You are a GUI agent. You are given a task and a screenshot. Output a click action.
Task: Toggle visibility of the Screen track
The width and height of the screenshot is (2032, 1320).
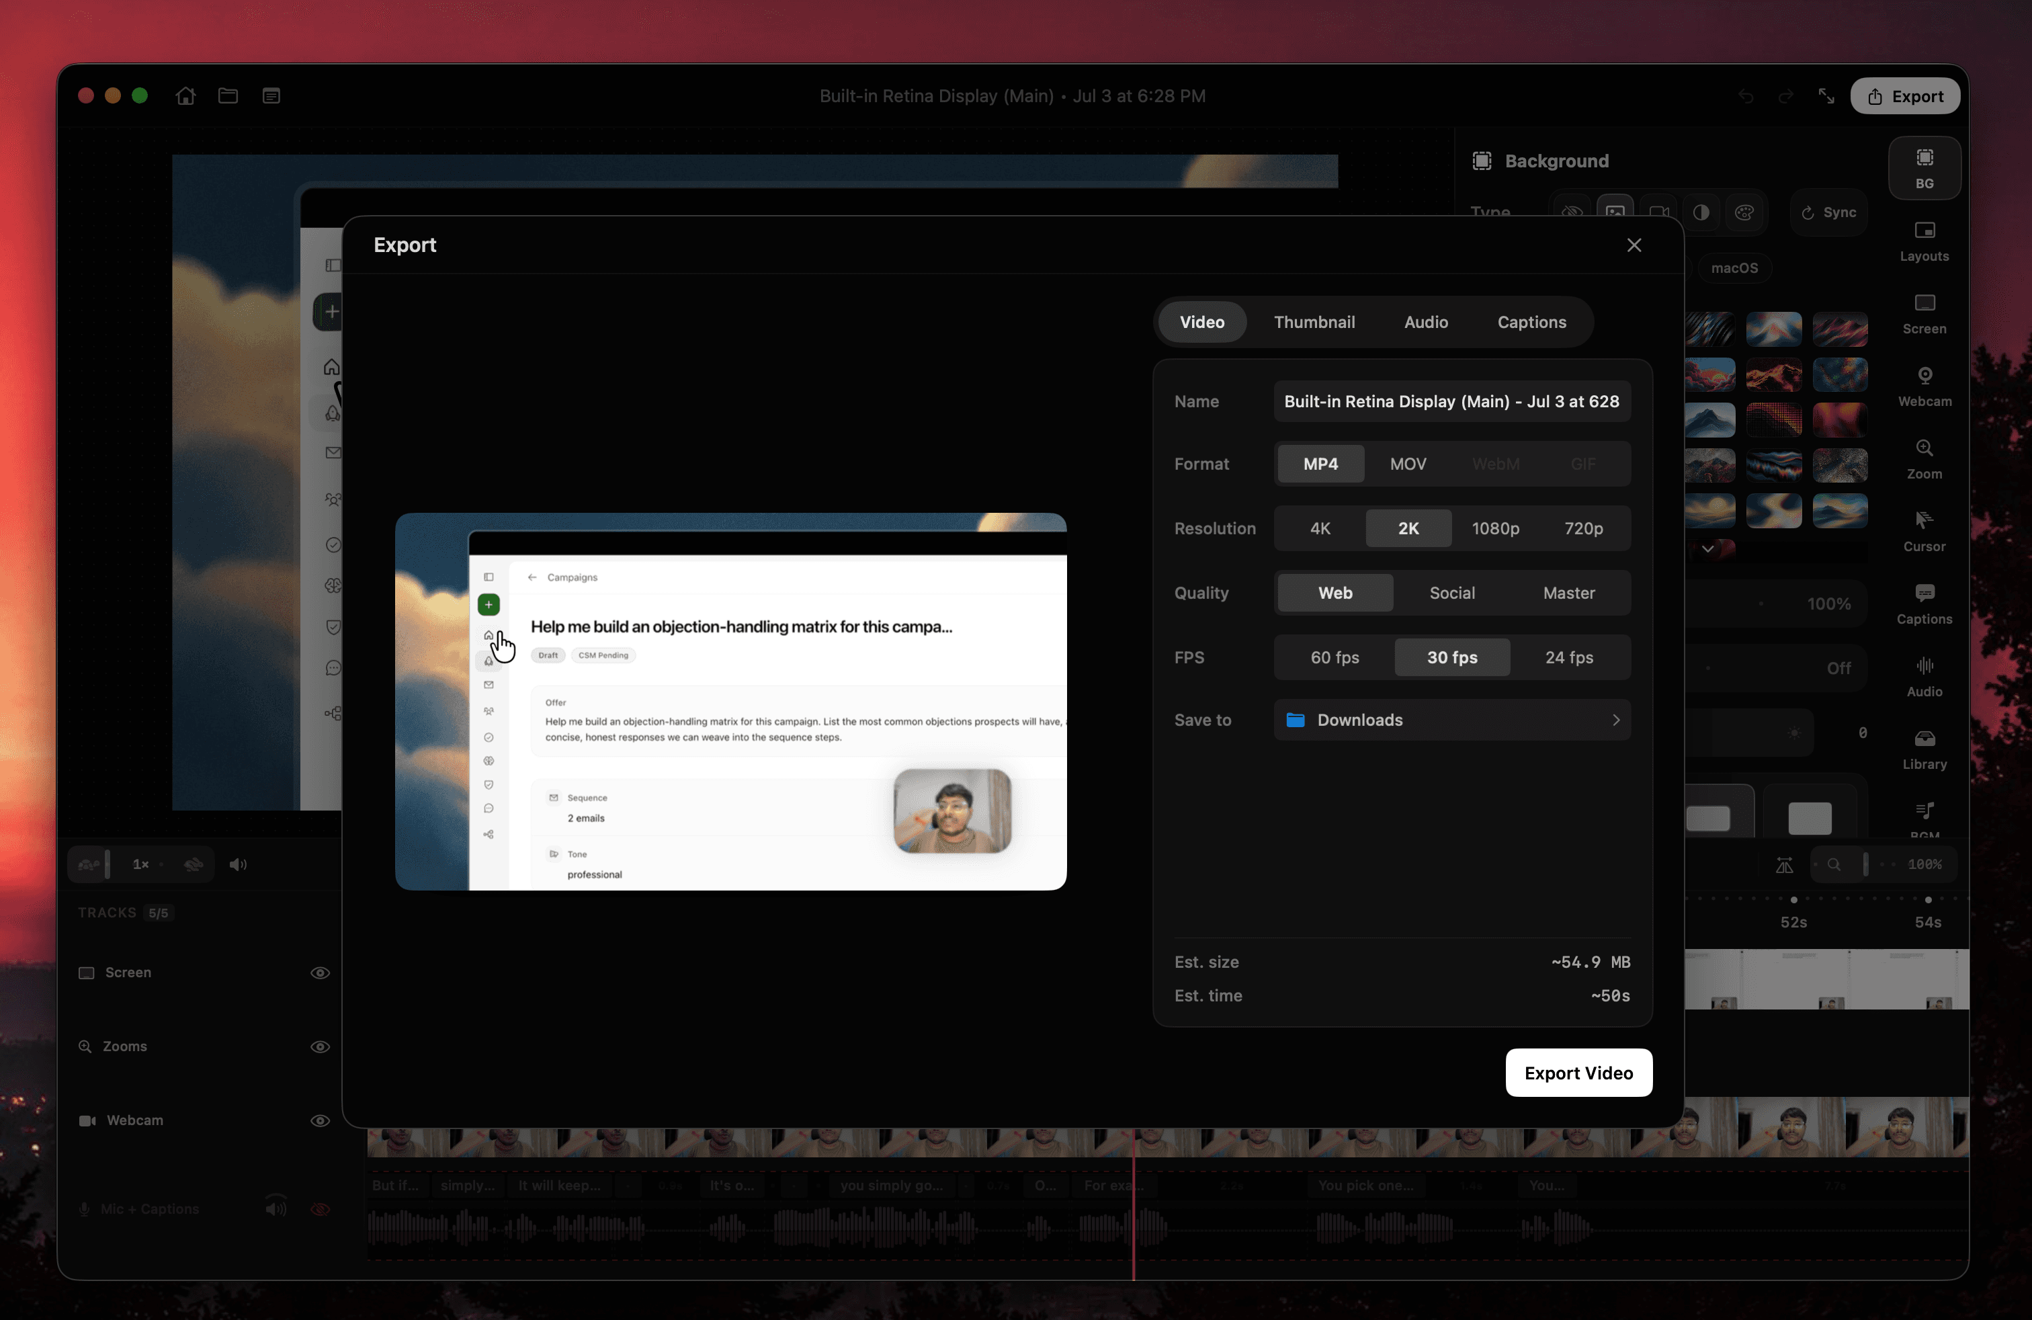320,973
